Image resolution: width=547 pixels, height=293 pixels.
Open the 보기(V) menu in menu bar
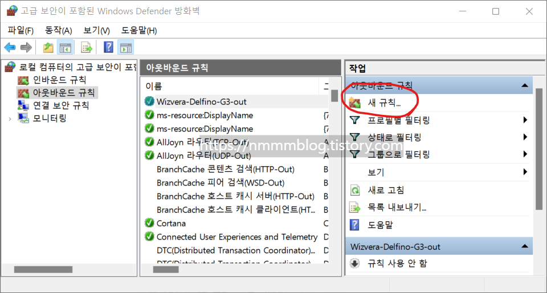coord(97,31)
